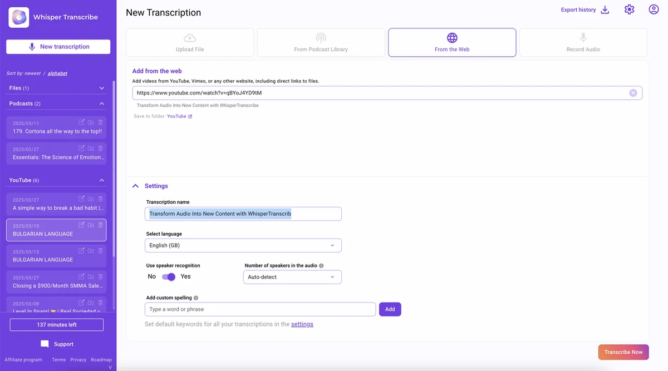Edit the 'Closing a $900/Month SMMA' item

pos(81,276)
